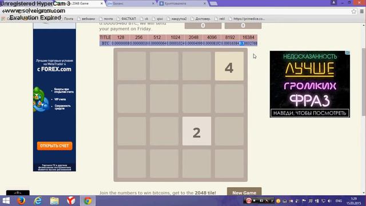Click the volume speaker tray icon

[329, 201]
